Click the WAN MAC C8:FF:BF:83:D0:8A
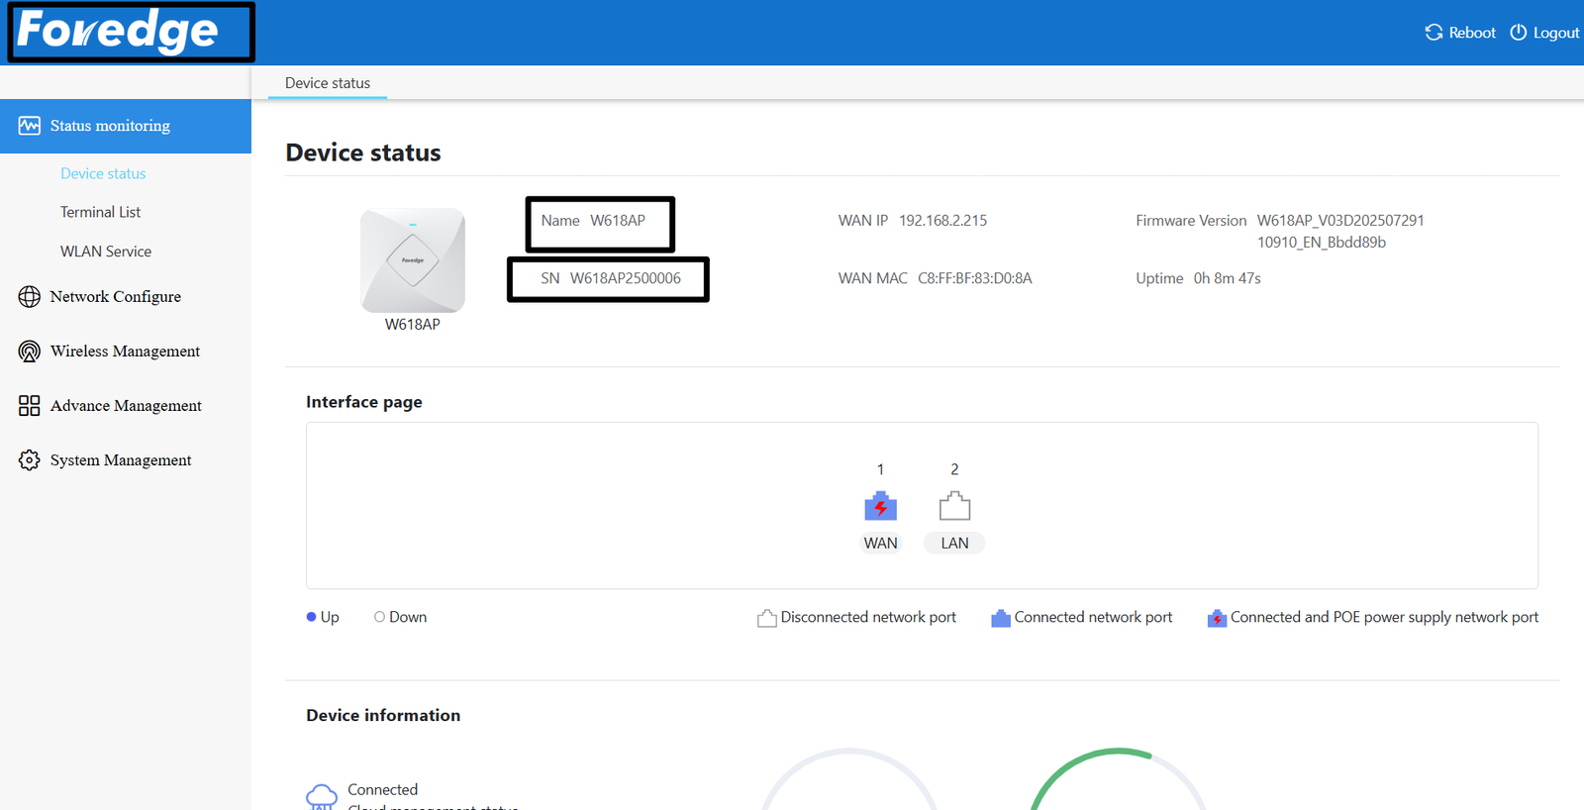This screenshot has height=810, width=1584. click(x=975, y=278)
